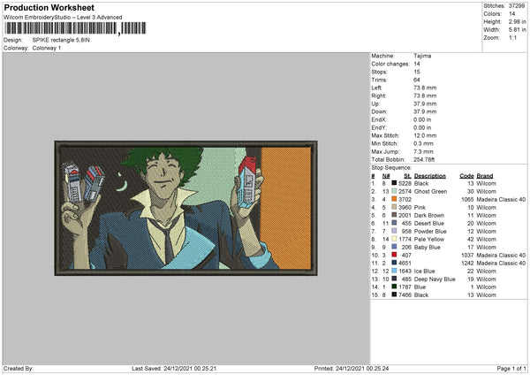Select the Black 5228 color swatch in row 1

394,183
